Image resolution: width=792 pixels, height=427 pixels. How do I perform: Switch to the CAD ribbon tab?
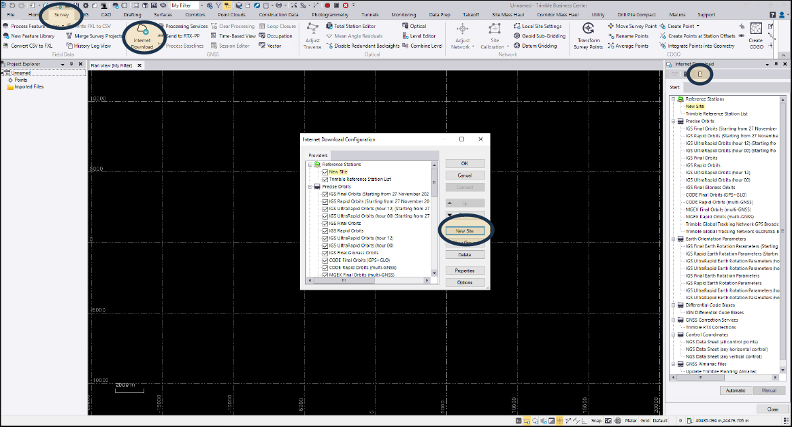coord(106,15)
